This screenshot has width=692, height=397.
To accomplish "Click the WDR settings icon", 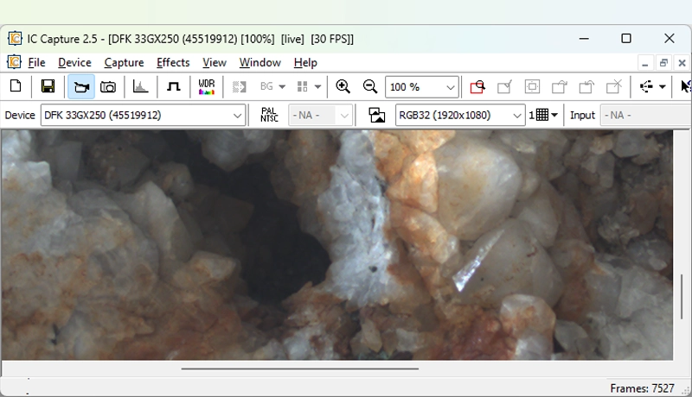I will point(207,86).
